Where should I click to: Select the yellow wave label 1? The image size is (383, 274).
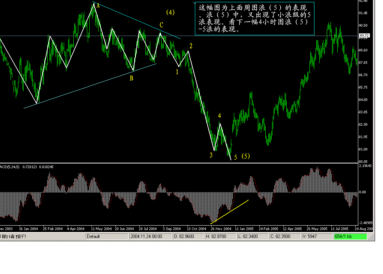point(177,72)
